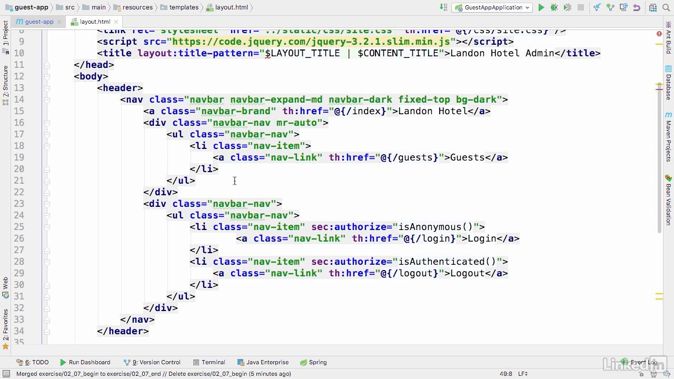
Task: Click the jquery script URL on line 9
Action: click(311, 42)
